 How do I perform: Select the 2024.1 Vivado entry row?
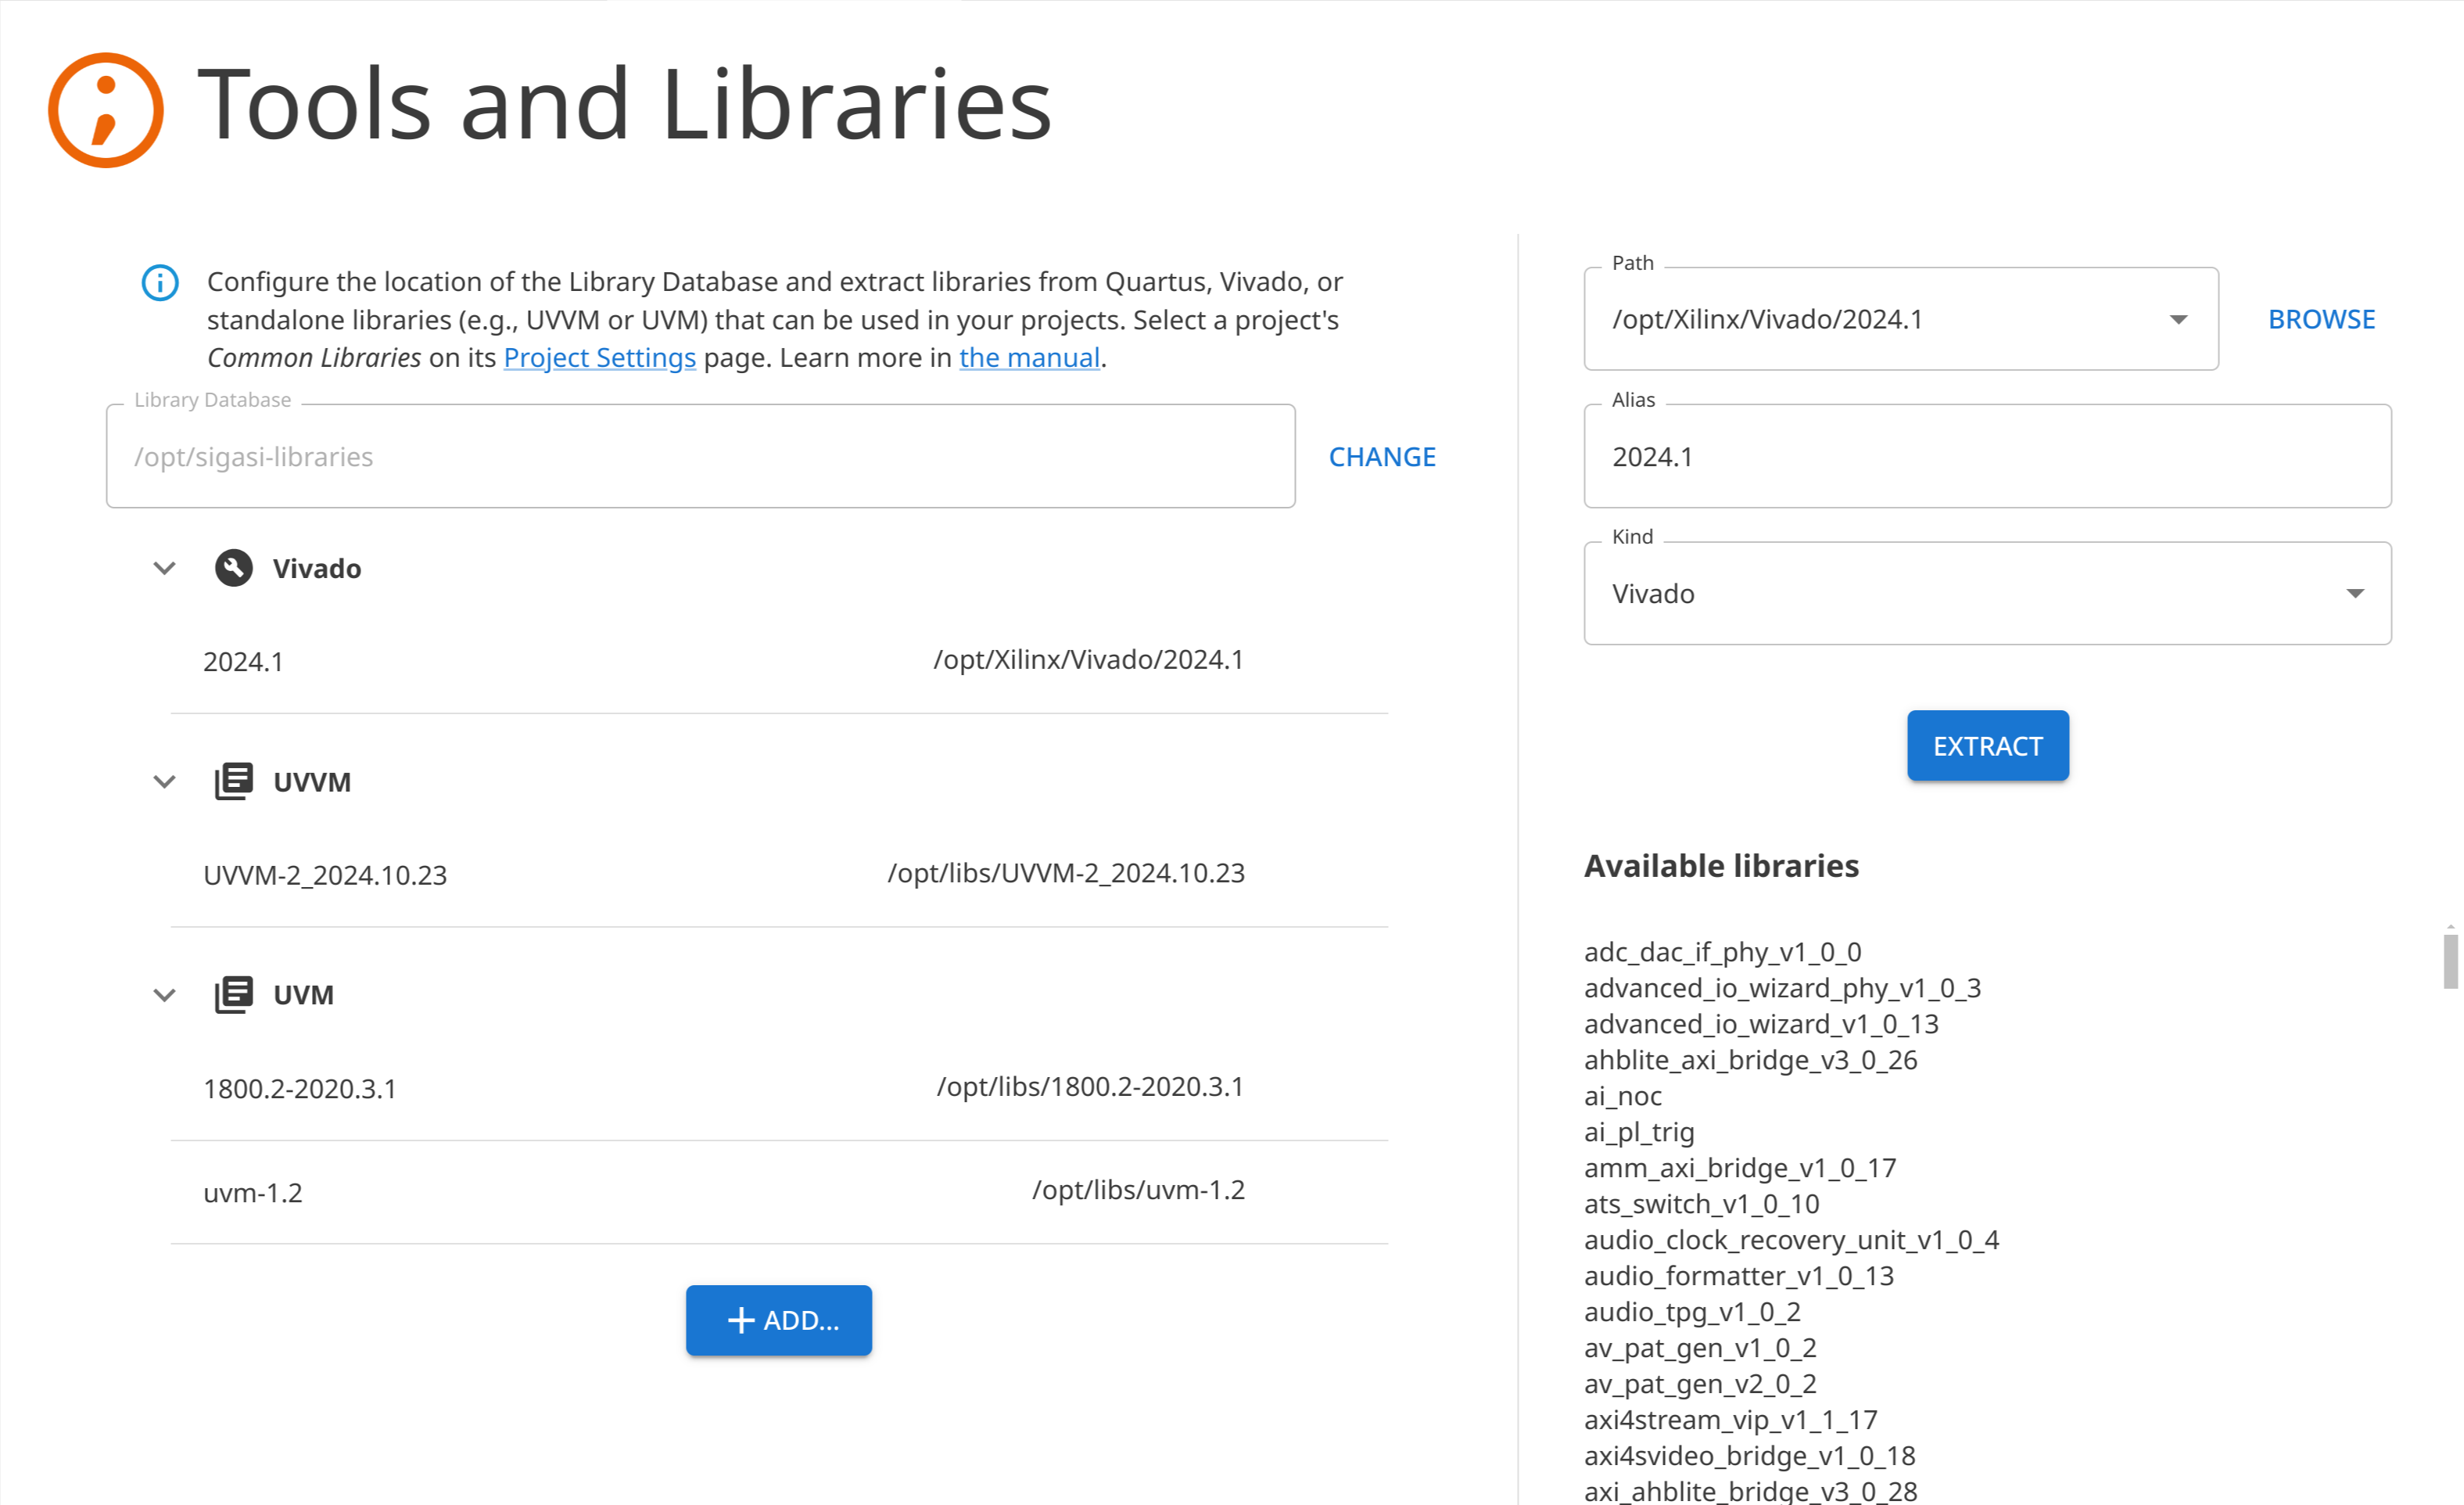[x=779, y=661]
